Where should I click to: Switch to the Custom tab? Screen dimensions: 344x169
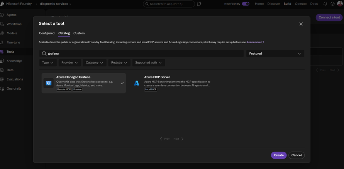click(79, 33)
